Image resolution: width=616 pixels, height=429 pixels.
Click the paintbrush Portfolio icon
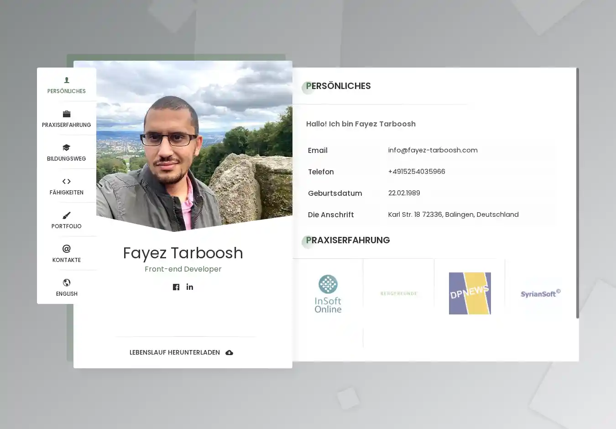(x=67, y=215)
